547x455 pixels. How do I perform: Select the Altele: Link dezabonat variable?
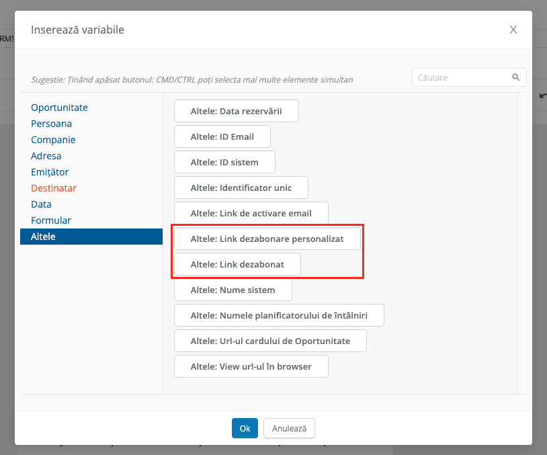(237, 264)
